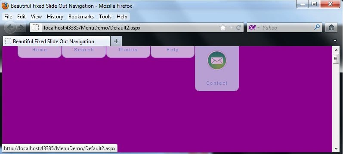Go forward using the forward arrow
The image size is (343, 154).
tap(21, 28)
